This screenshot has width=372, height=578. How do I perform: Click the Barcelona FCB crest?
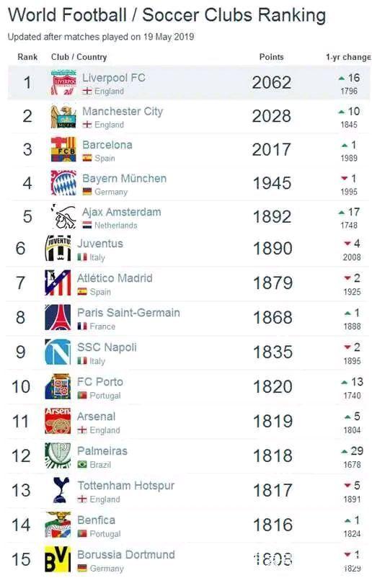[x=63, y=150]
